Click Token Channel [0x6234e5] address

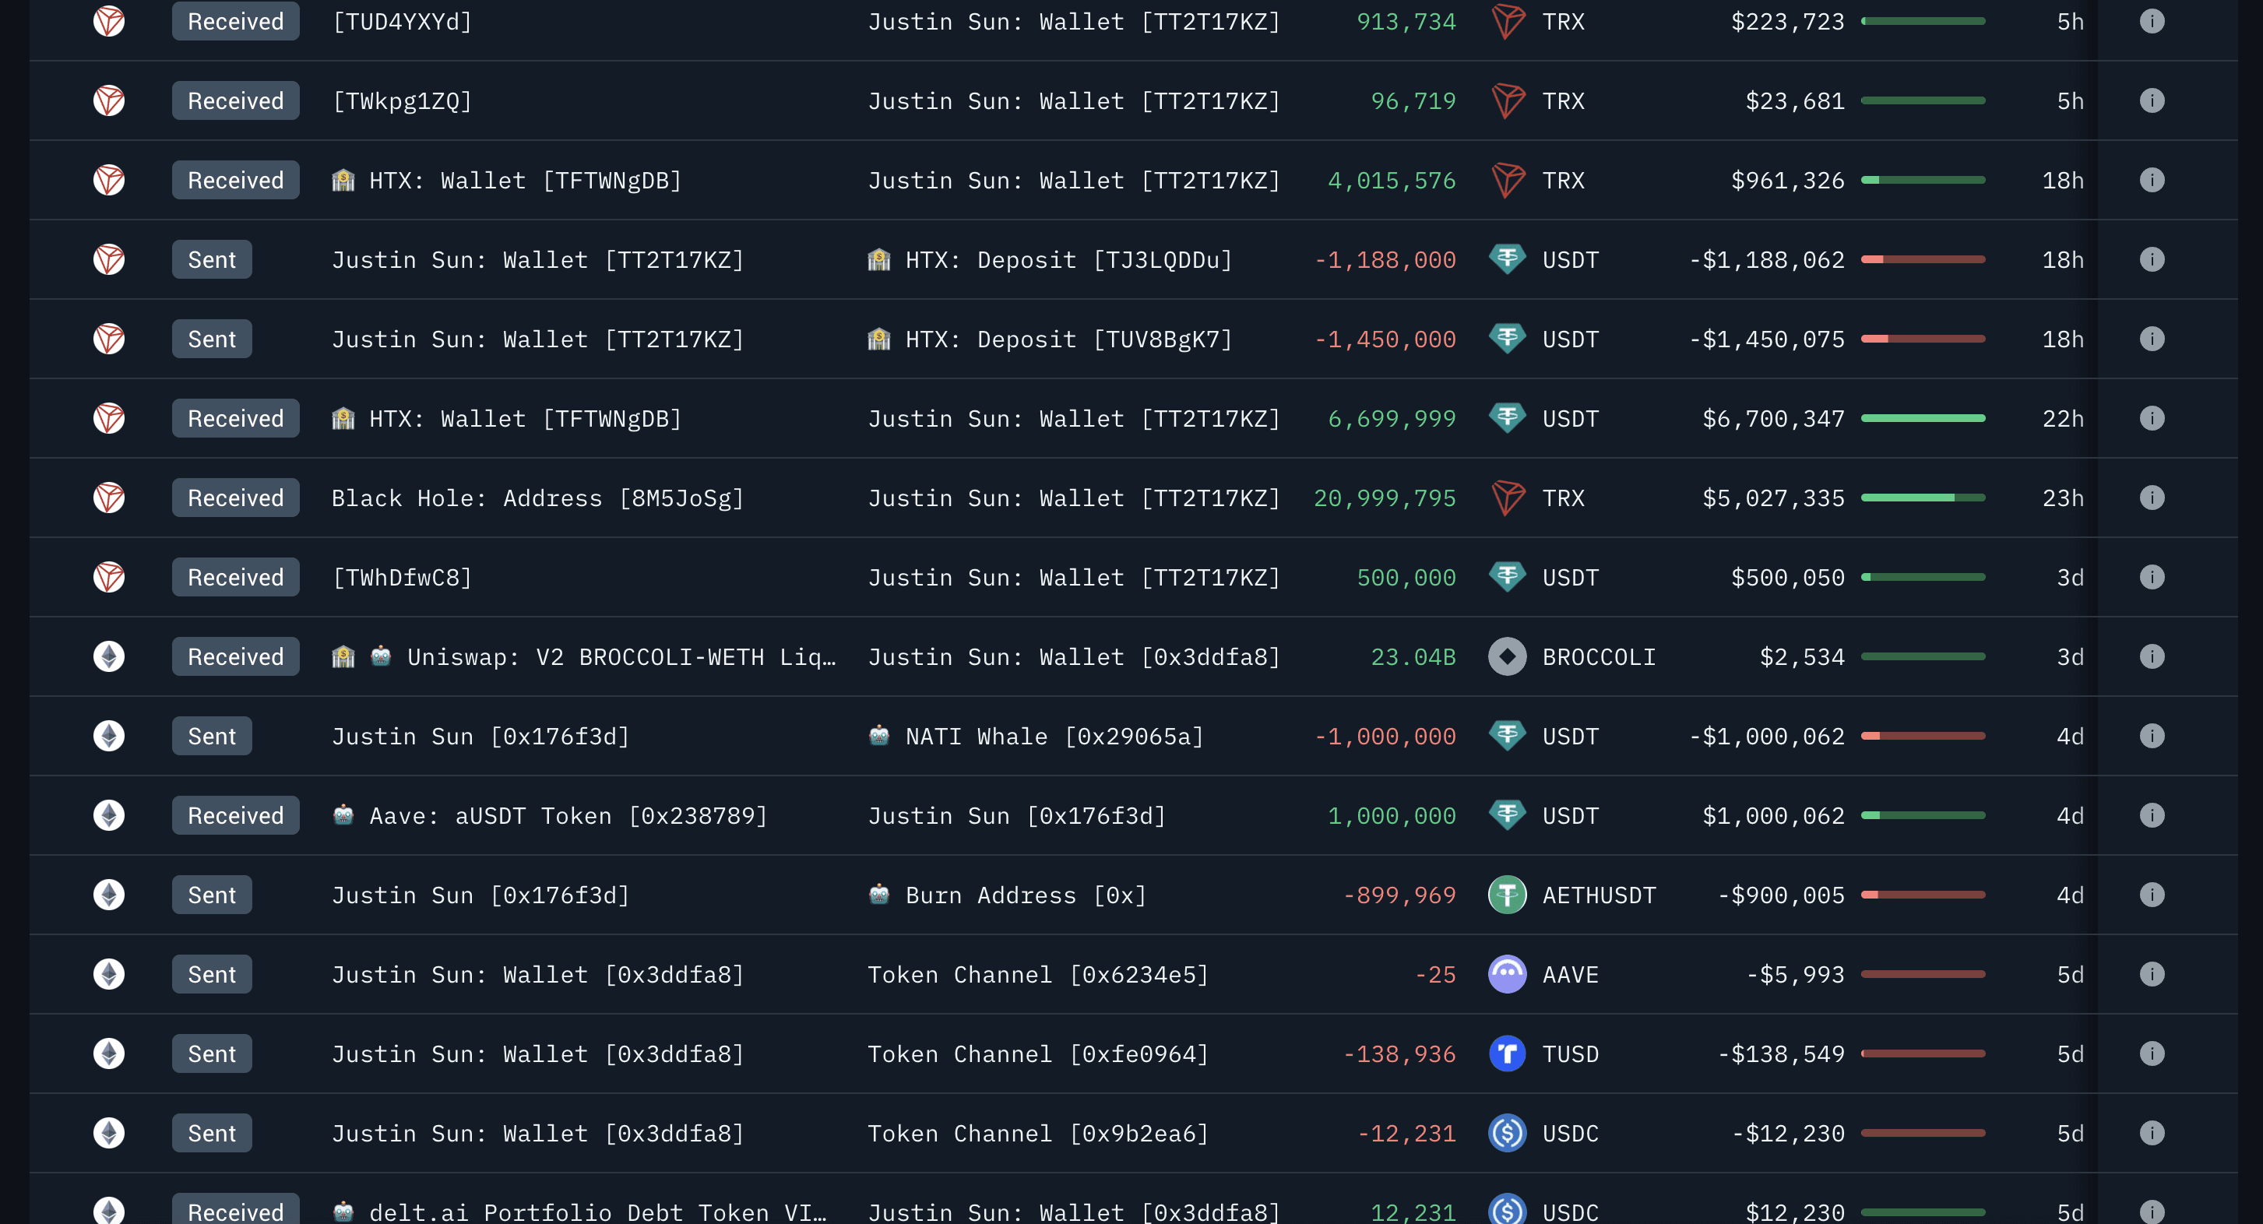pos(1038,975)
